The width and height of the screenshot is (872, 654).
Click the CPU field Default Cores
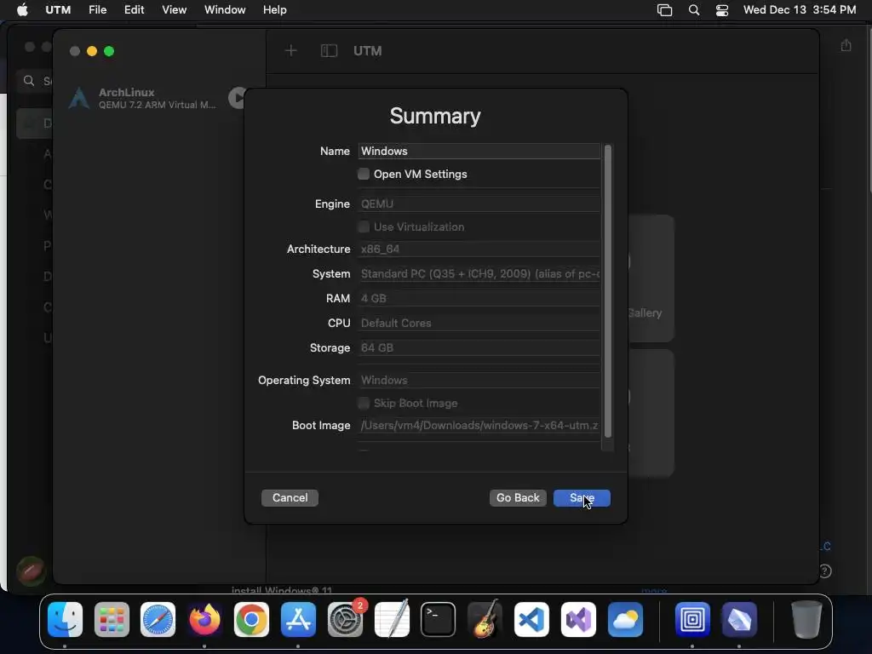click(479, 323)
